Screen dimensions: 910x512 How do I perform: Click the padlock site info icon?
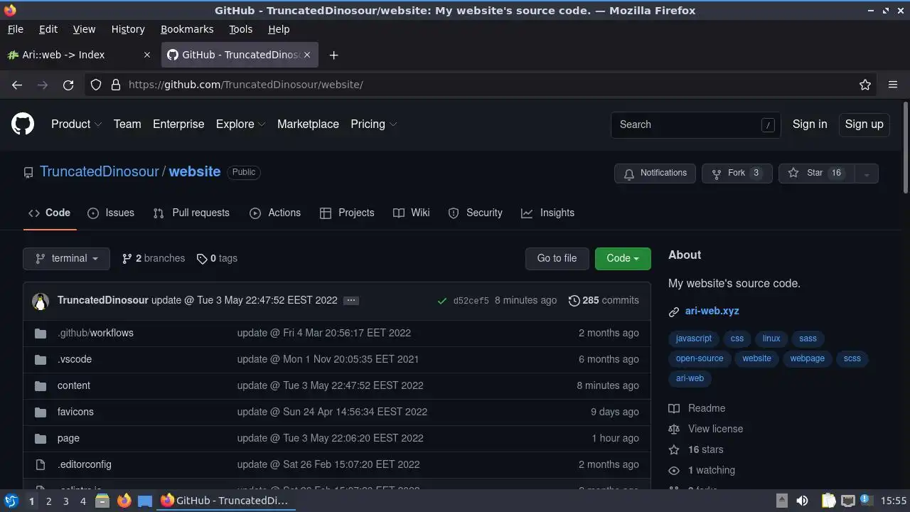[x=116, y=85]
